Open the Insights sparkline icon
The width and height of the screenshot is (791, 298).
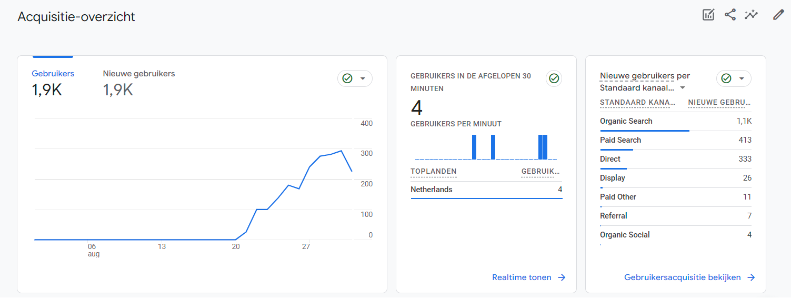[x=751, y=15]
